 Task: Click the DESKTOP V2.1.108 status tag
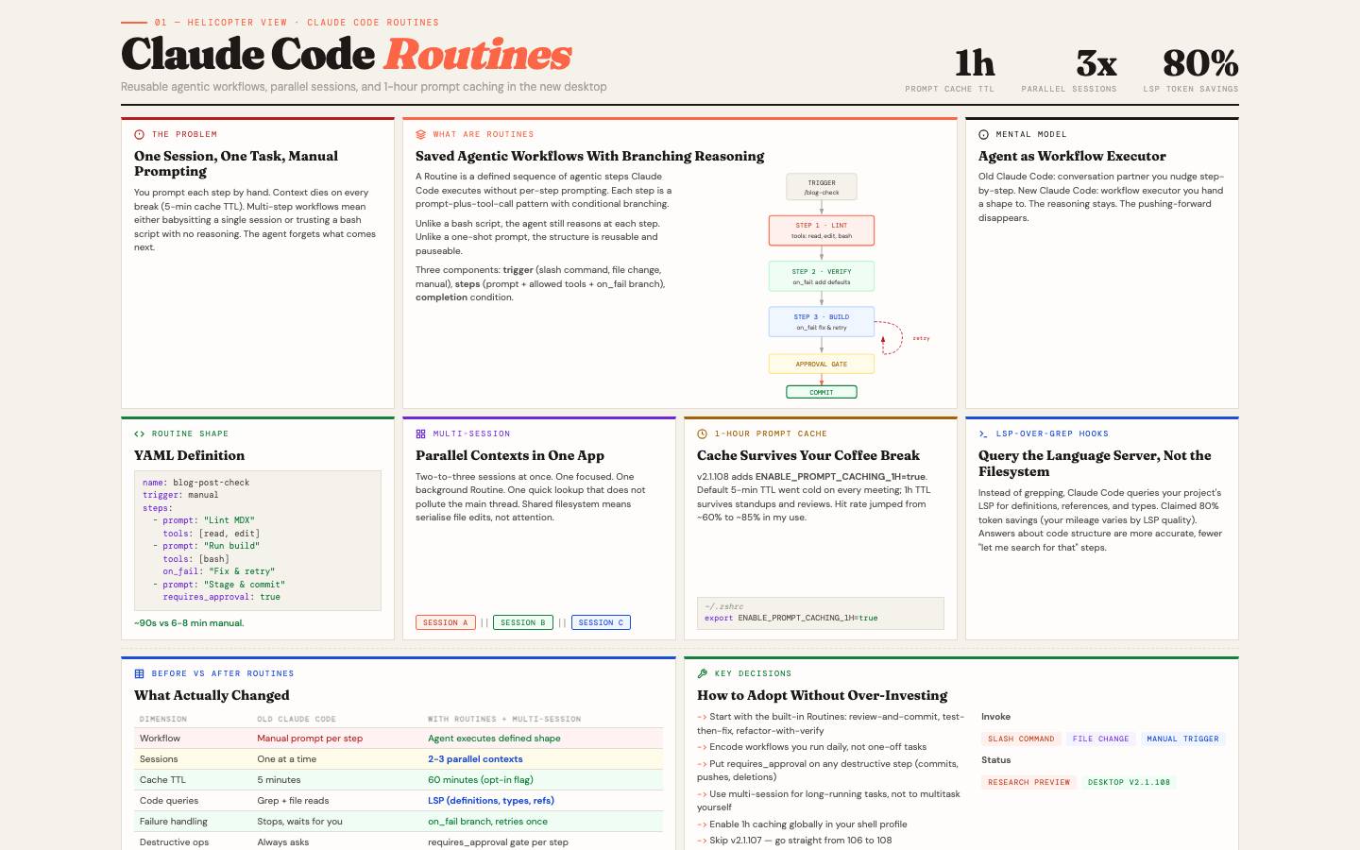coord(1129,782)
